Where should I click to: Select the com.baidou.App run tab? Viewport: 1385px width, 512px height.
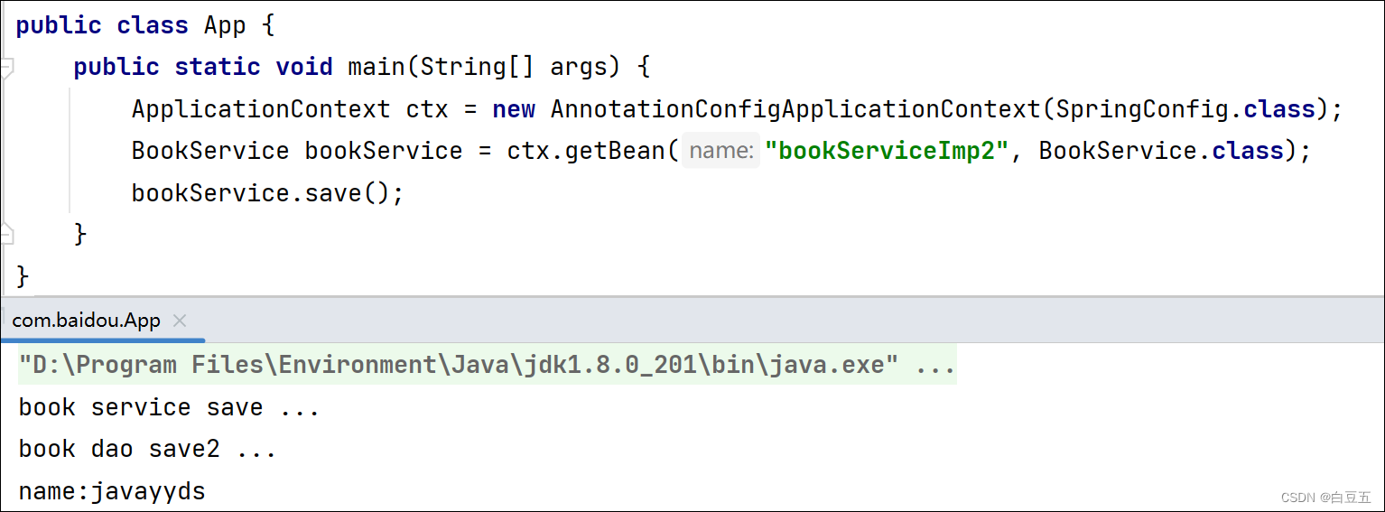coord(86,321)
